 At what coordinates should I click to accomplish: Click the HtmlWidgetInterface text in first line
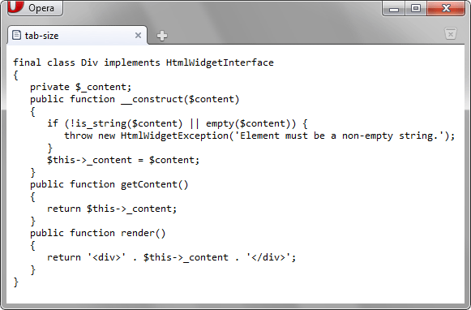(x=220, y=62)
